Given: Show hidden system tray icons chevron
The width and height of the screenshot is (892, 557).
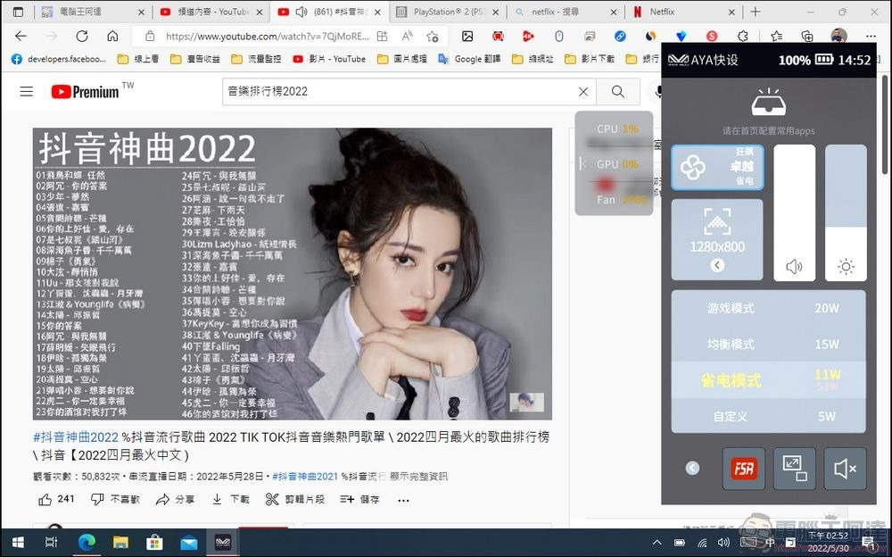Looking at the screenshot, I should pyautogui.click(x=657, y=543).
